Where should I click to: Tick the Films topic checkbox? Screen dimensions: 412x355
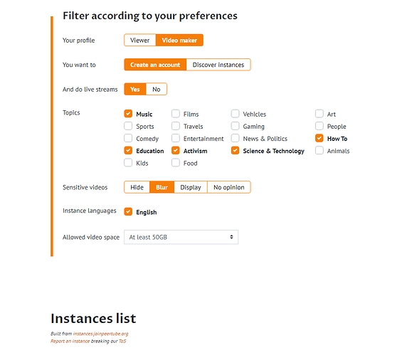click(176, 114)
